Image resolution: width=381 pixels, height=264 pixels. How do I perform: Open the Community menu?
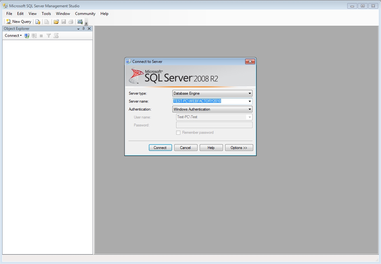[85, 14]
